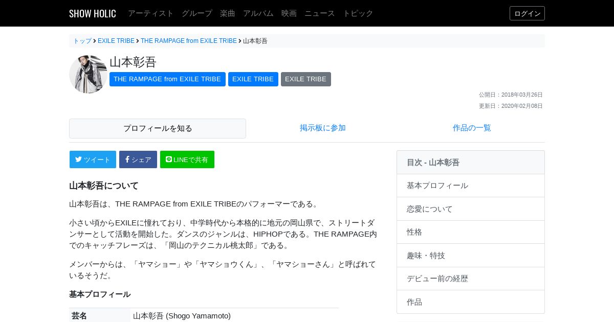Click the SHOW HOLIC site logo
This screenshot has width=614, height=322.
click(x=93, y=13)
